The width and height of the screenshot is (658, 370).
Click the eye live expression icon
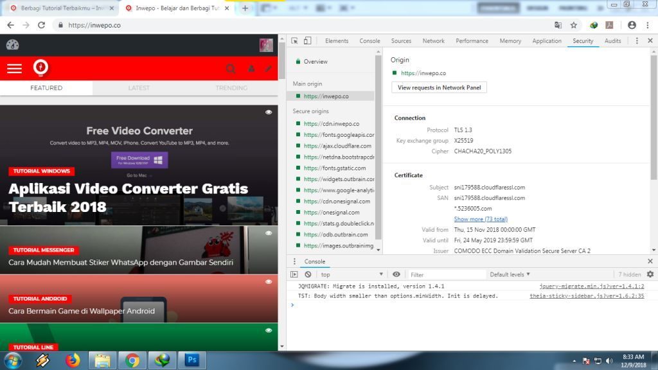396,274
